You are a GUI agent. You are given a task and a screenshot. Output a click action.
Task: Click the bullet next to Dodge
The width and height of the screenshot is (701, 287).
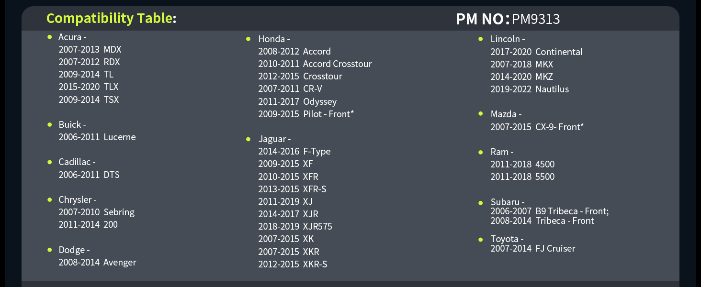(x=49, y=250)
